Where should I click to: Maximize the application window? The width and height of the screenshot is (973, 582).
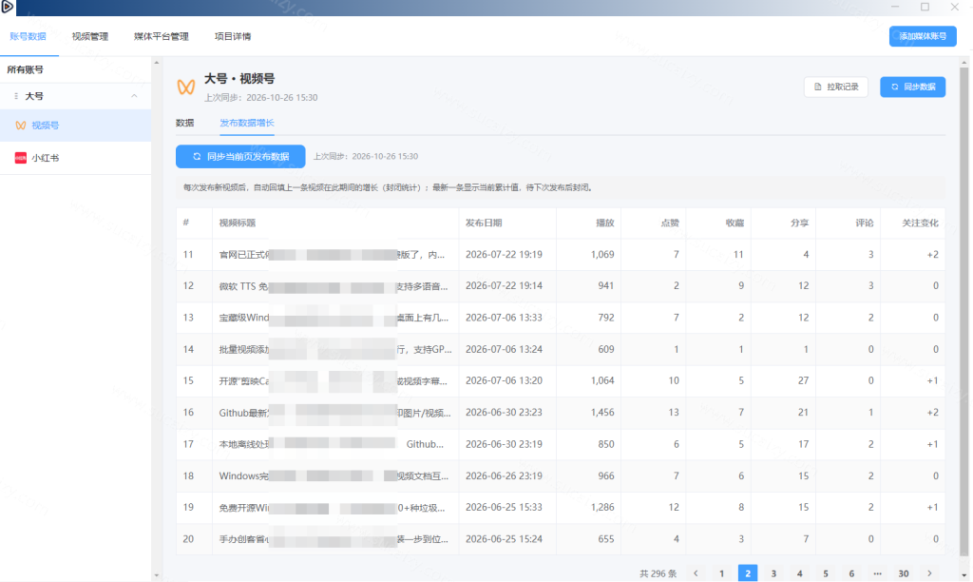[925, 7]
